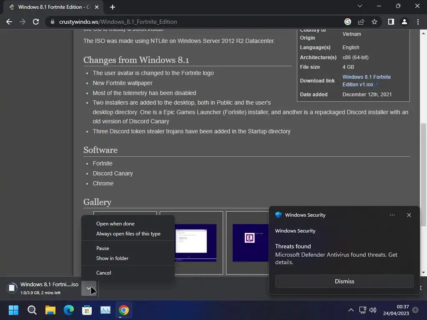Launch Microsoft Edge from taskbar
Image resolution: width=427 pixels, height=320 pixels.
click(x=69, y=310)
